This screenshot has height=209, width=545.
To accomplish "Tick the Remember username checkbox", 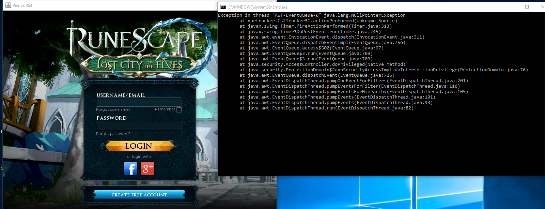I will (x=179, y=110).
